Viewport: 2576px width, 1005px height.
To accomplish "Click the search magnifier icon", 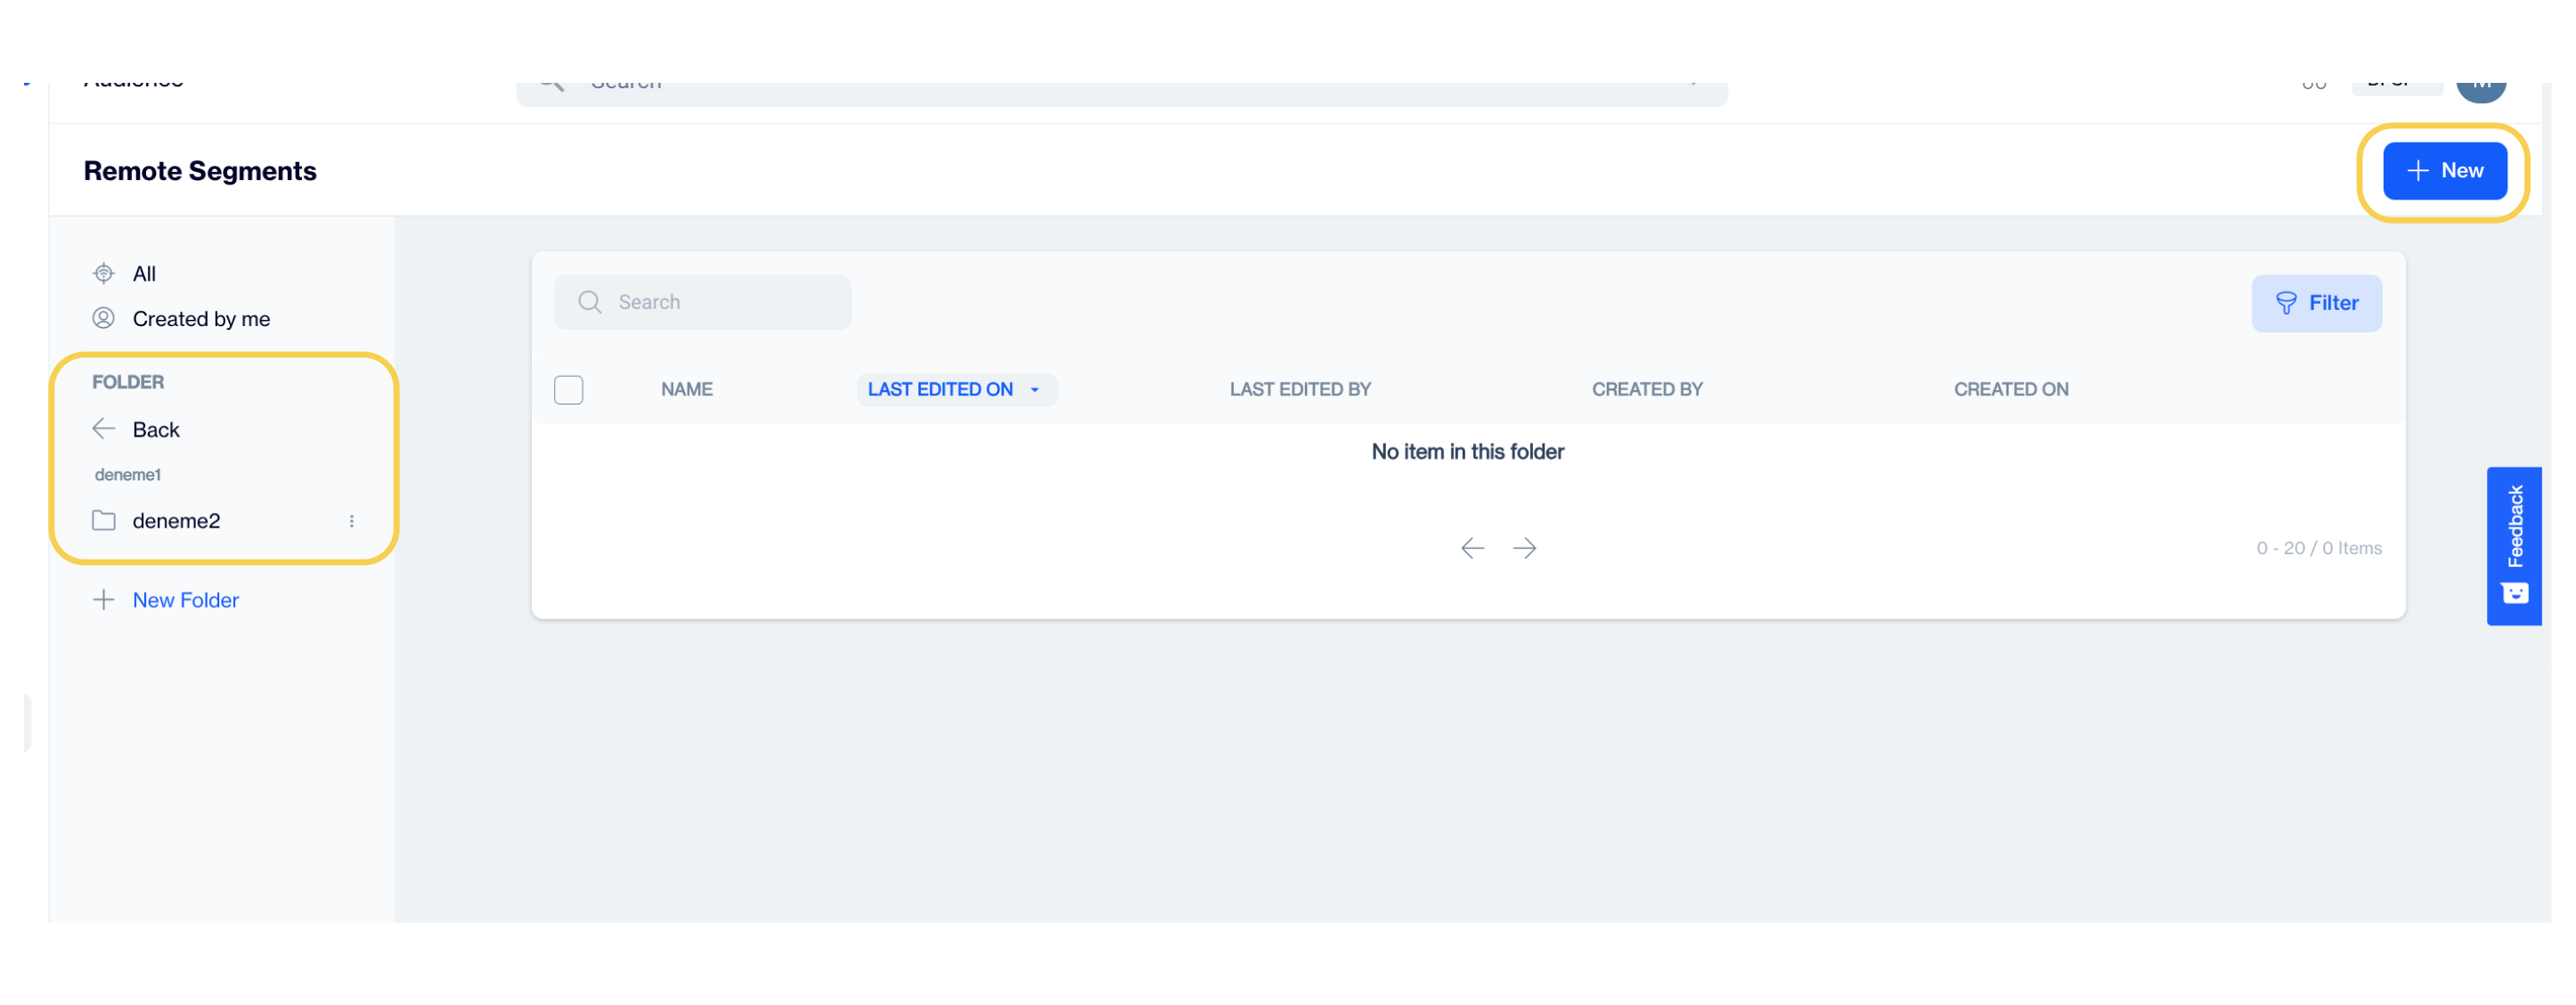I will (590, 302).
